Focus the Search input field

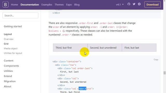pos(20,15)
